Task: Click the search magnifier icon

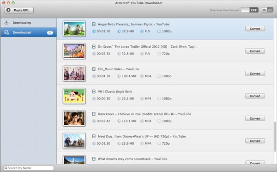Action: (x=6, y=168)
